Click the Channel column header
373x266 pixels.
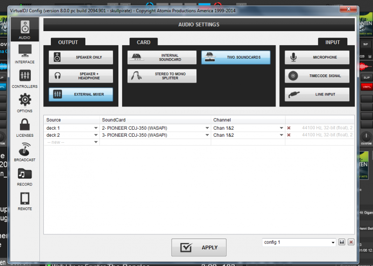coord(248,120)
